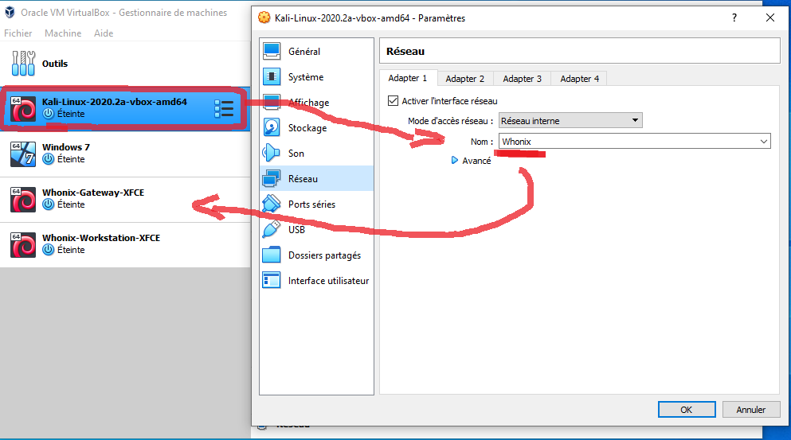
Task: Confirm settings with OK button
Action: point(687,409)
